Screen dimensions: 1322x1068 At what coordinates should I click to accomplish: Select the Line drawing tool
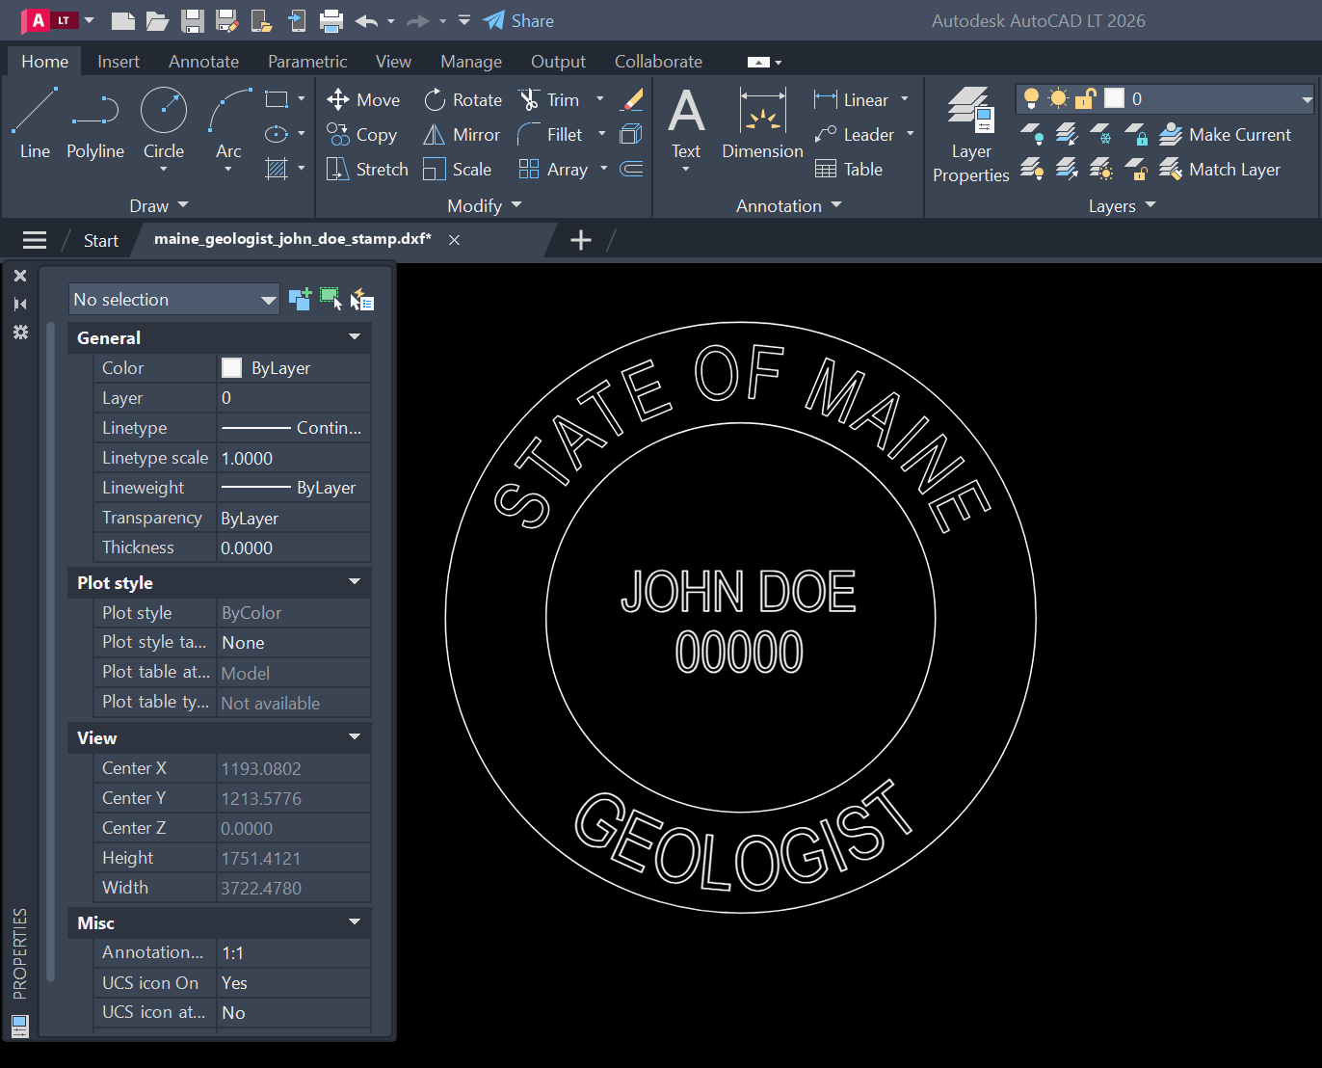[35, 123]
